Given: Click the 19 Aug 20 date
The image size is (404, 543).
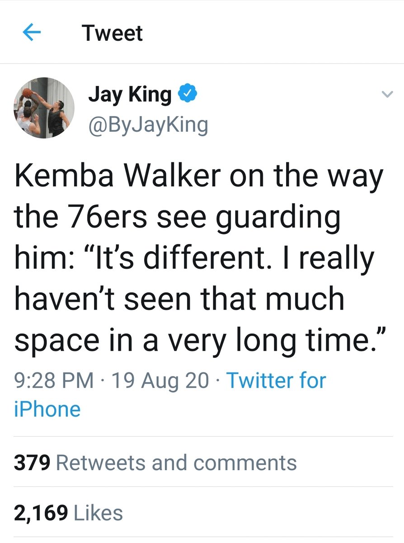Looking at the screenshot, I should 162,380.
